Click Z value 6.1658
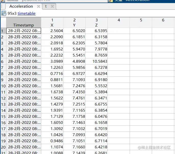Screen dimensions: 175x154 pos(101,122)
